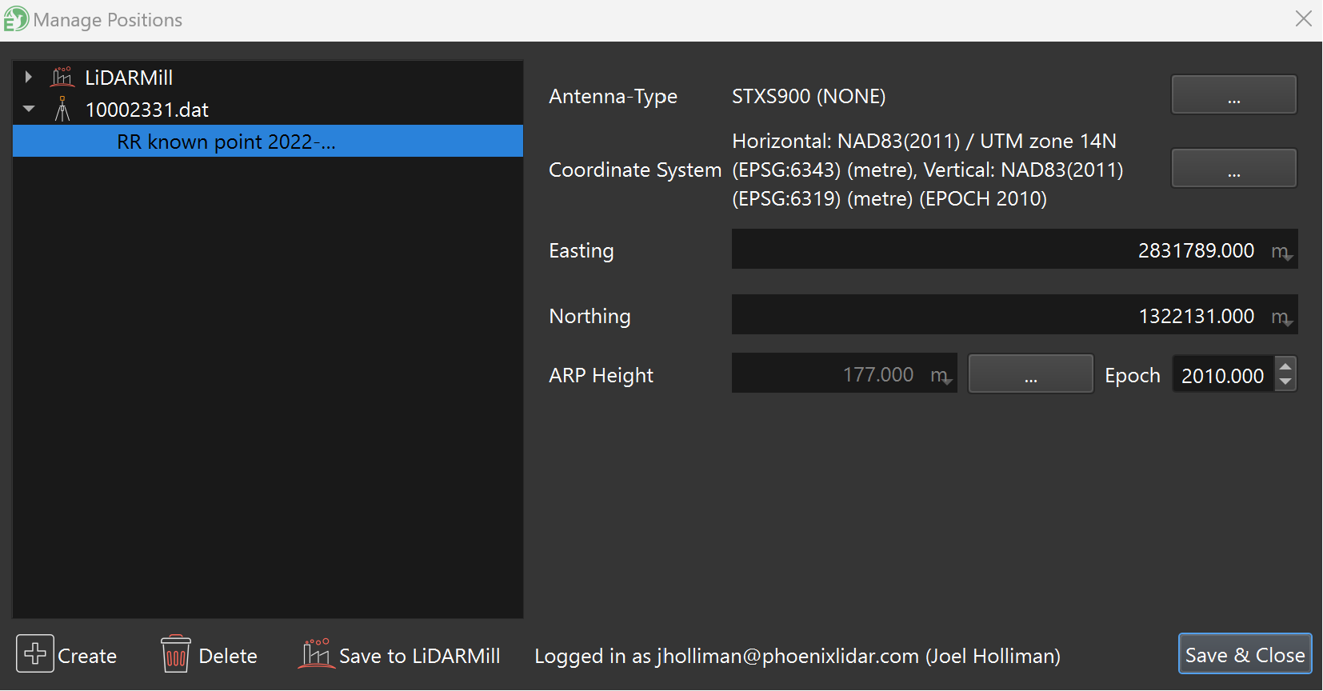Click into the Easting value field
Image resolution: width=1323 pixels, height=691 pixels.
click(x=992, y=250)
